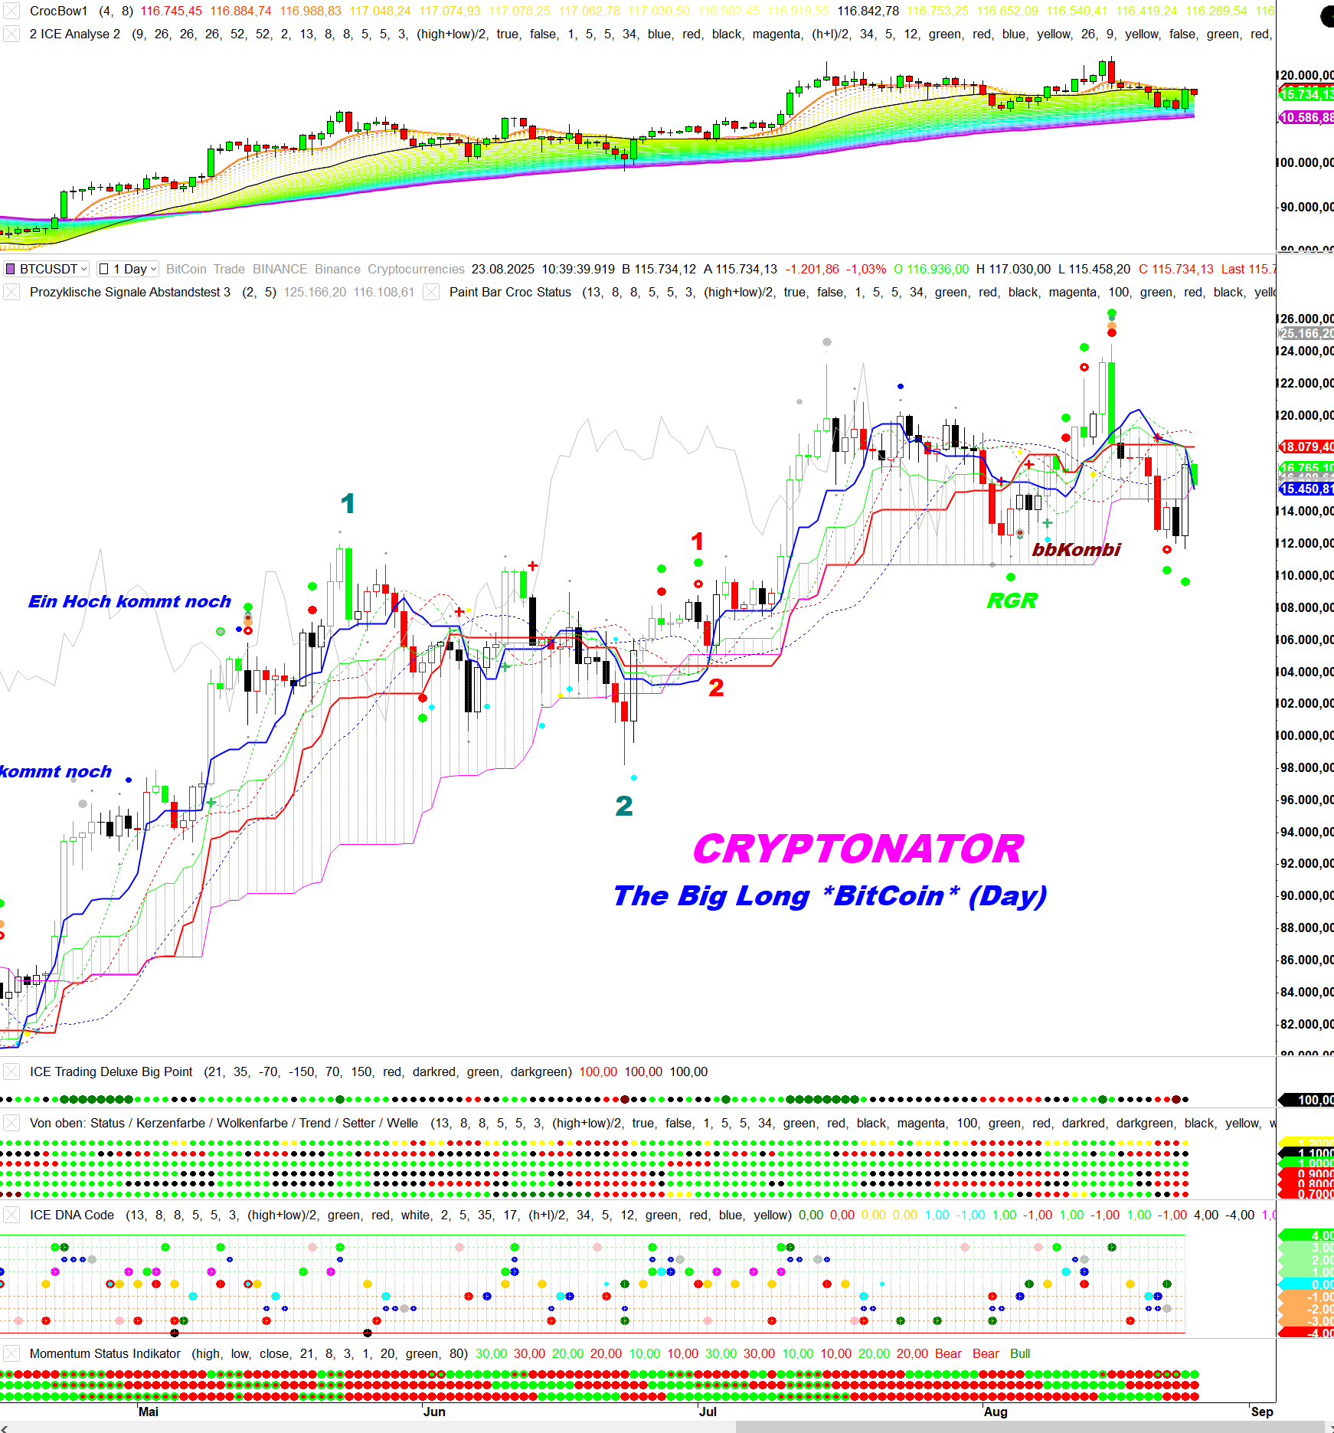This screenshot has height=1433, width=1334.
Task: Click the left scroll arrow at bottom
Action: click(5, 1427)
